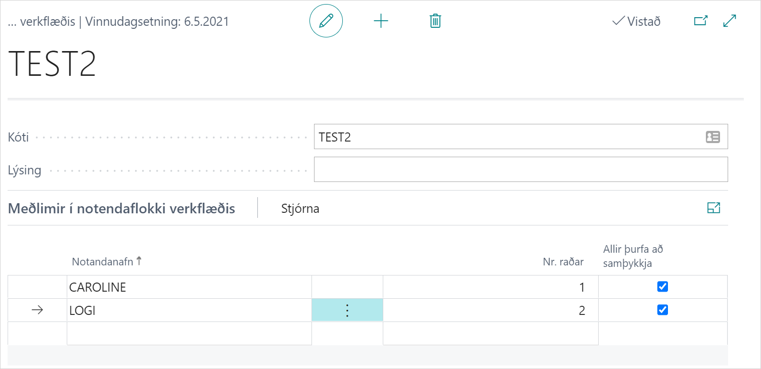Viewport: 761px width, 369px height.
Task: Click the plus icon to create new
Action: click(381, 21)
